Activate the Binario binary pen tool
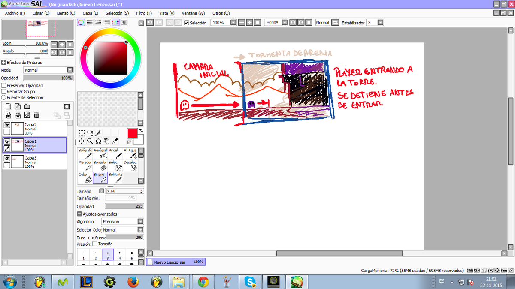The width and height of the screenshot is (515, 289). [100, 177]
